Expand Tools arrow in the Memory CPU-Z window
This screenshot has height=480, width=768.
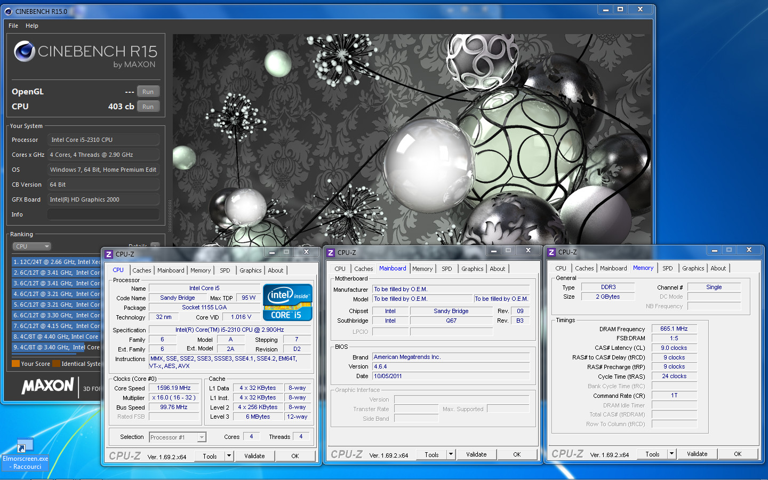672,454
